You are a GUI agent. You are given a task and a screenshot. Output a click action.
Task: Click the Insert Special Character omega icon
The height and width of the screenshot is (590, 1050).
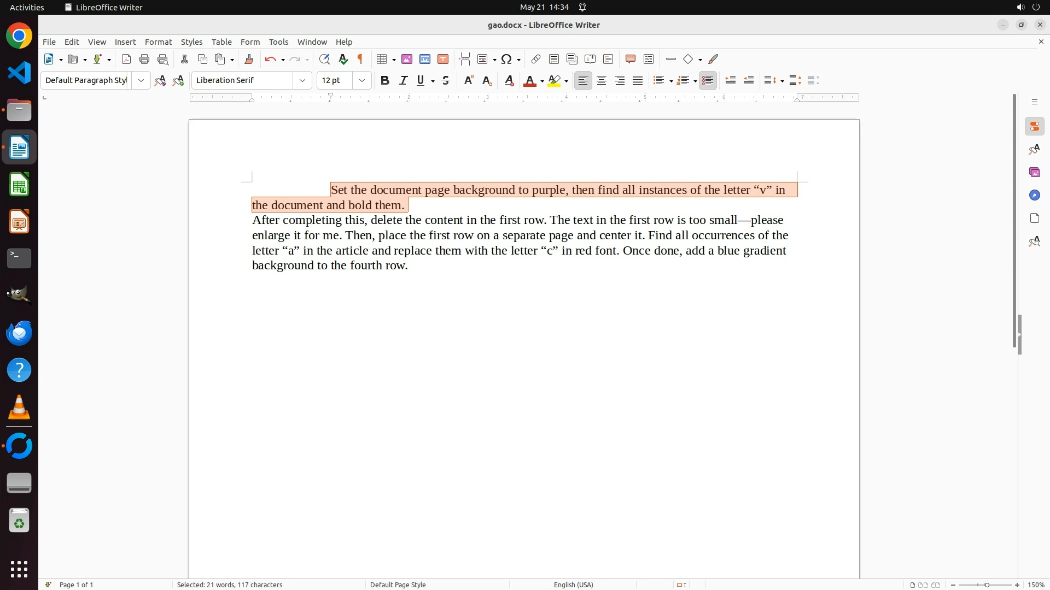507,59
